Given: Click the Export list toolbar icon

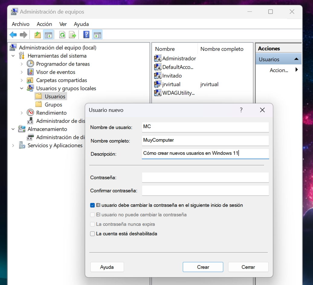Looking at the screenshot, I should (x=73, y=35).
